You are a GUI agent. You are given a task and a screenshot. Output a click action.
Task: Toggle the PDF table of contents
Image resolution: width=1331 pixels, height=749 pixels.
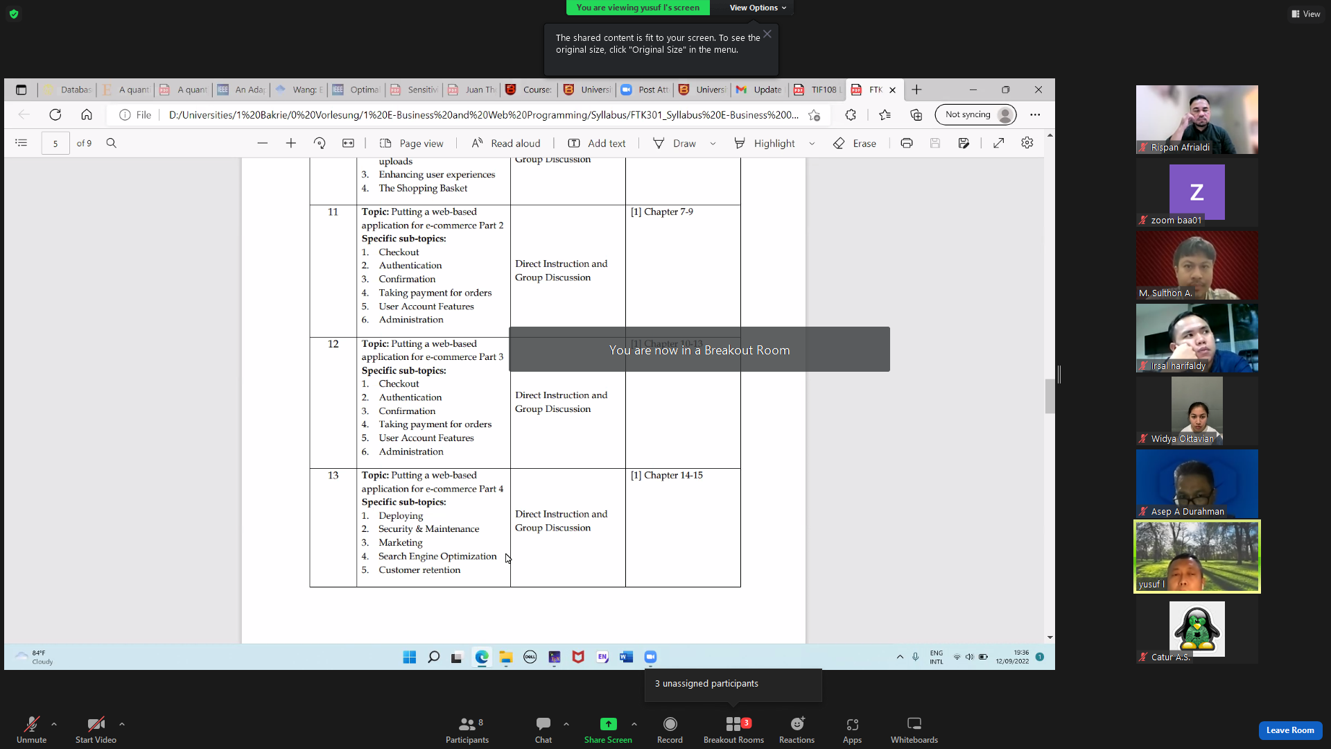click(x=21, y=143)
